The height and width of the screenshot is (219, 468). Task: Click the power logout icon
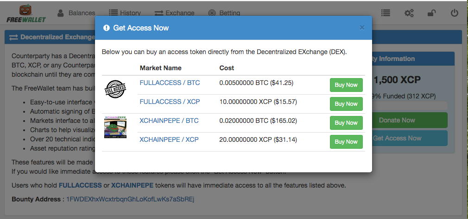click(454, 13)
